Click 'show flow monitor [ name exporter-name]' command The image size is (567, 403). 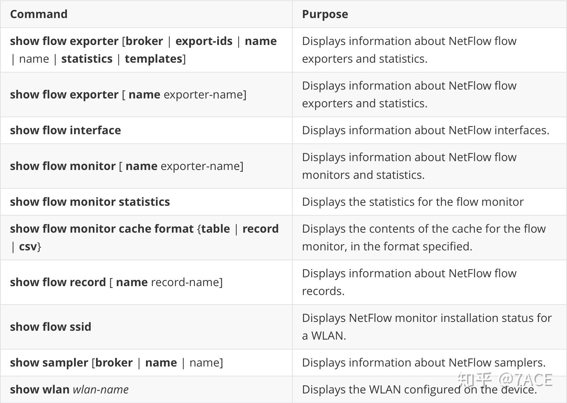click(x=127, y=166)
